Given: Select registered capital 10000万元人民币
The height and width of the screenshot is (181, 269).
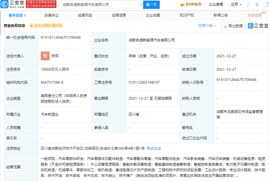Looking at the screenshot, I should click(55, 69).
